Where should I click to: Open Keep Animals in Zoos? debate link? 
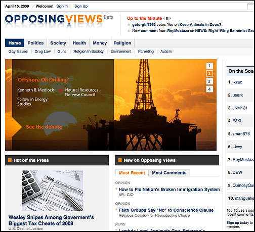200,25
